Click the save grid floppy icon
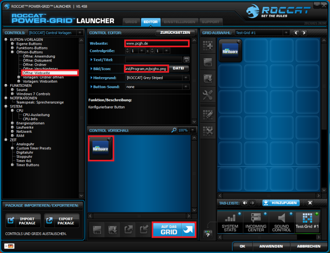The height and width of the screenshot is (253, 330). (x=208, y=62)
